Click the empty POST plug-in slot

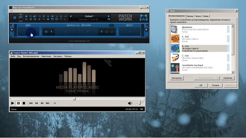tap(130, 32)
